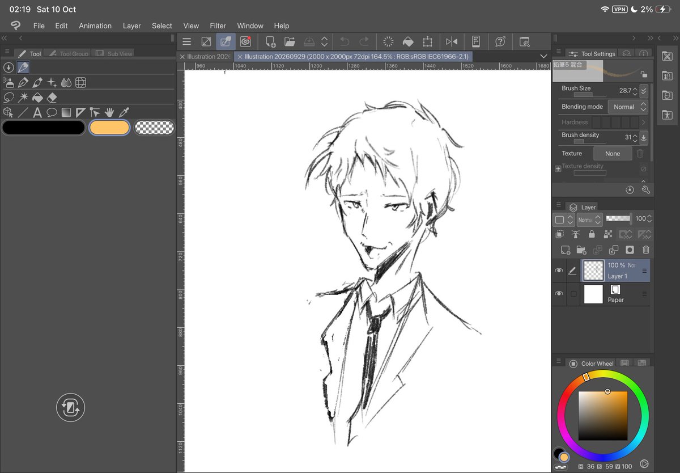This screenshot has height=473, width=680.
Task: Select the Lasso selection tool
Action: point(9,98)
